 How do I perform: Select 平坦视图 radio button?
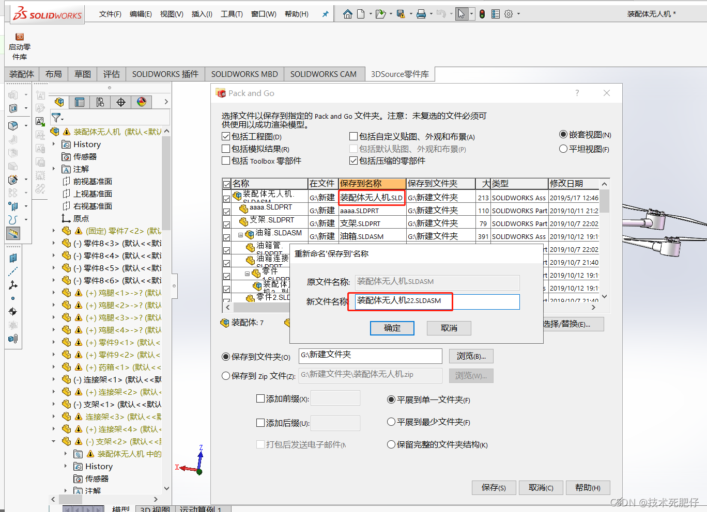pos(563,149)
